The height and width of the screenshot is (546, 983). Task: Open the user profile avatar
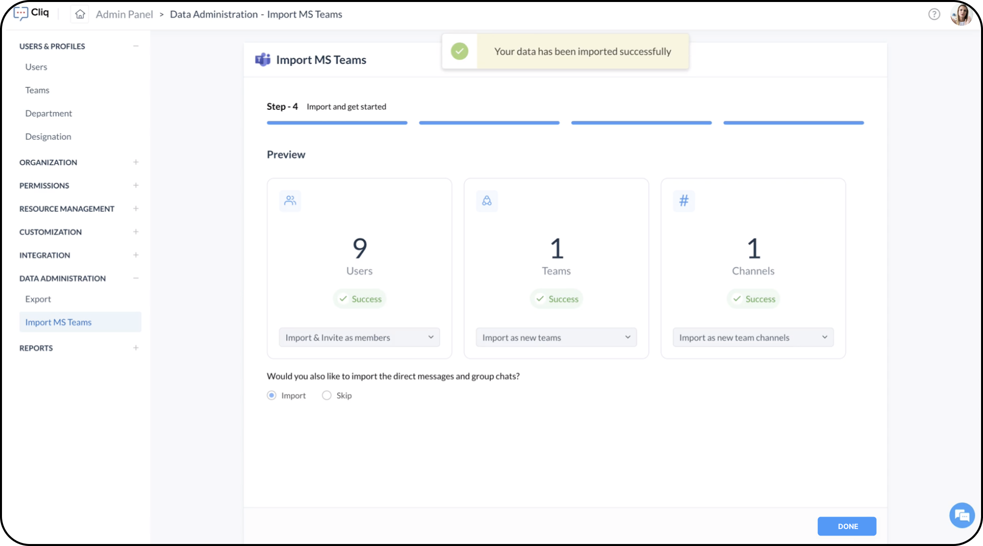pos(961,14)
